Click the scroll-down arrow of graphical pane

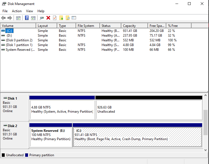click(206, 150)
